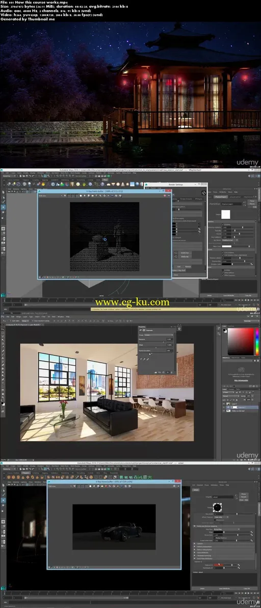Click black sphere sample swatch in car-render Maya
This screenshot has width=261, height=608.
[x=217, y=508]
